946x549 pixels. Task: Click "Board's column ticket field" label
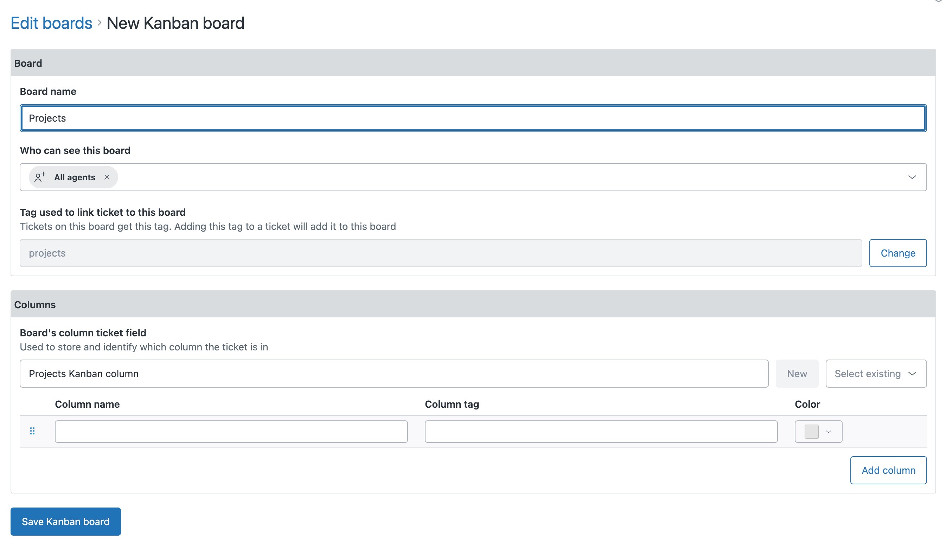point(83,333)
